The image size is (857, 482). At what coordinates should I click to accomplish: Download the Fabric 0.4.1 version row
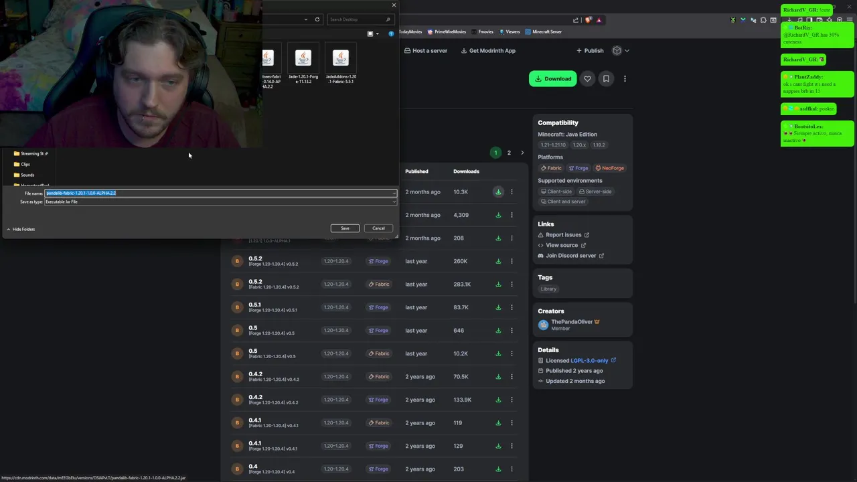498,422
